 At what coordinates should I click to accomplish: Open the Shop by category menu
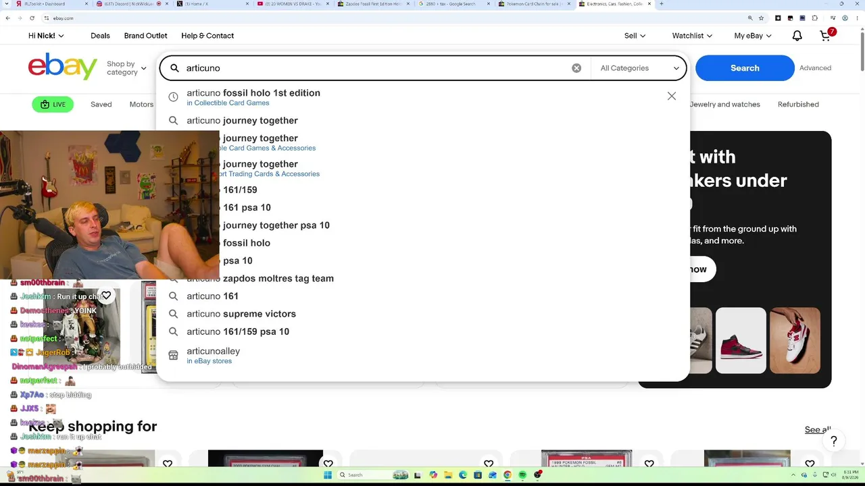pos(126,68)
